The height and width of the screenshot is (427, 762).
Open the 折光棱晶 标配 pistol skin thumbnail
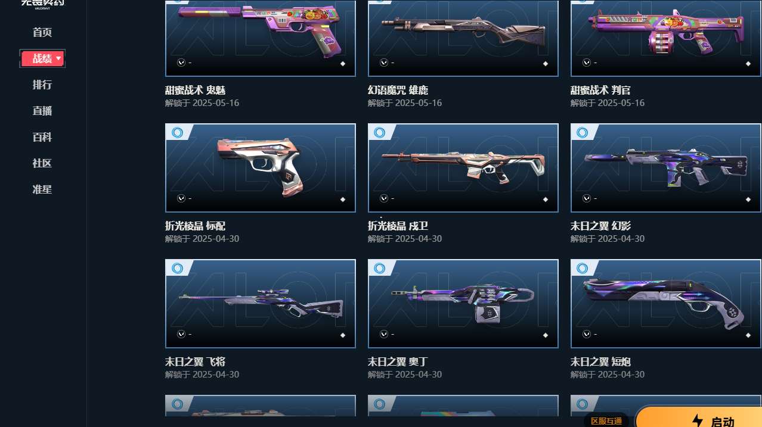(x=261, y=168)
